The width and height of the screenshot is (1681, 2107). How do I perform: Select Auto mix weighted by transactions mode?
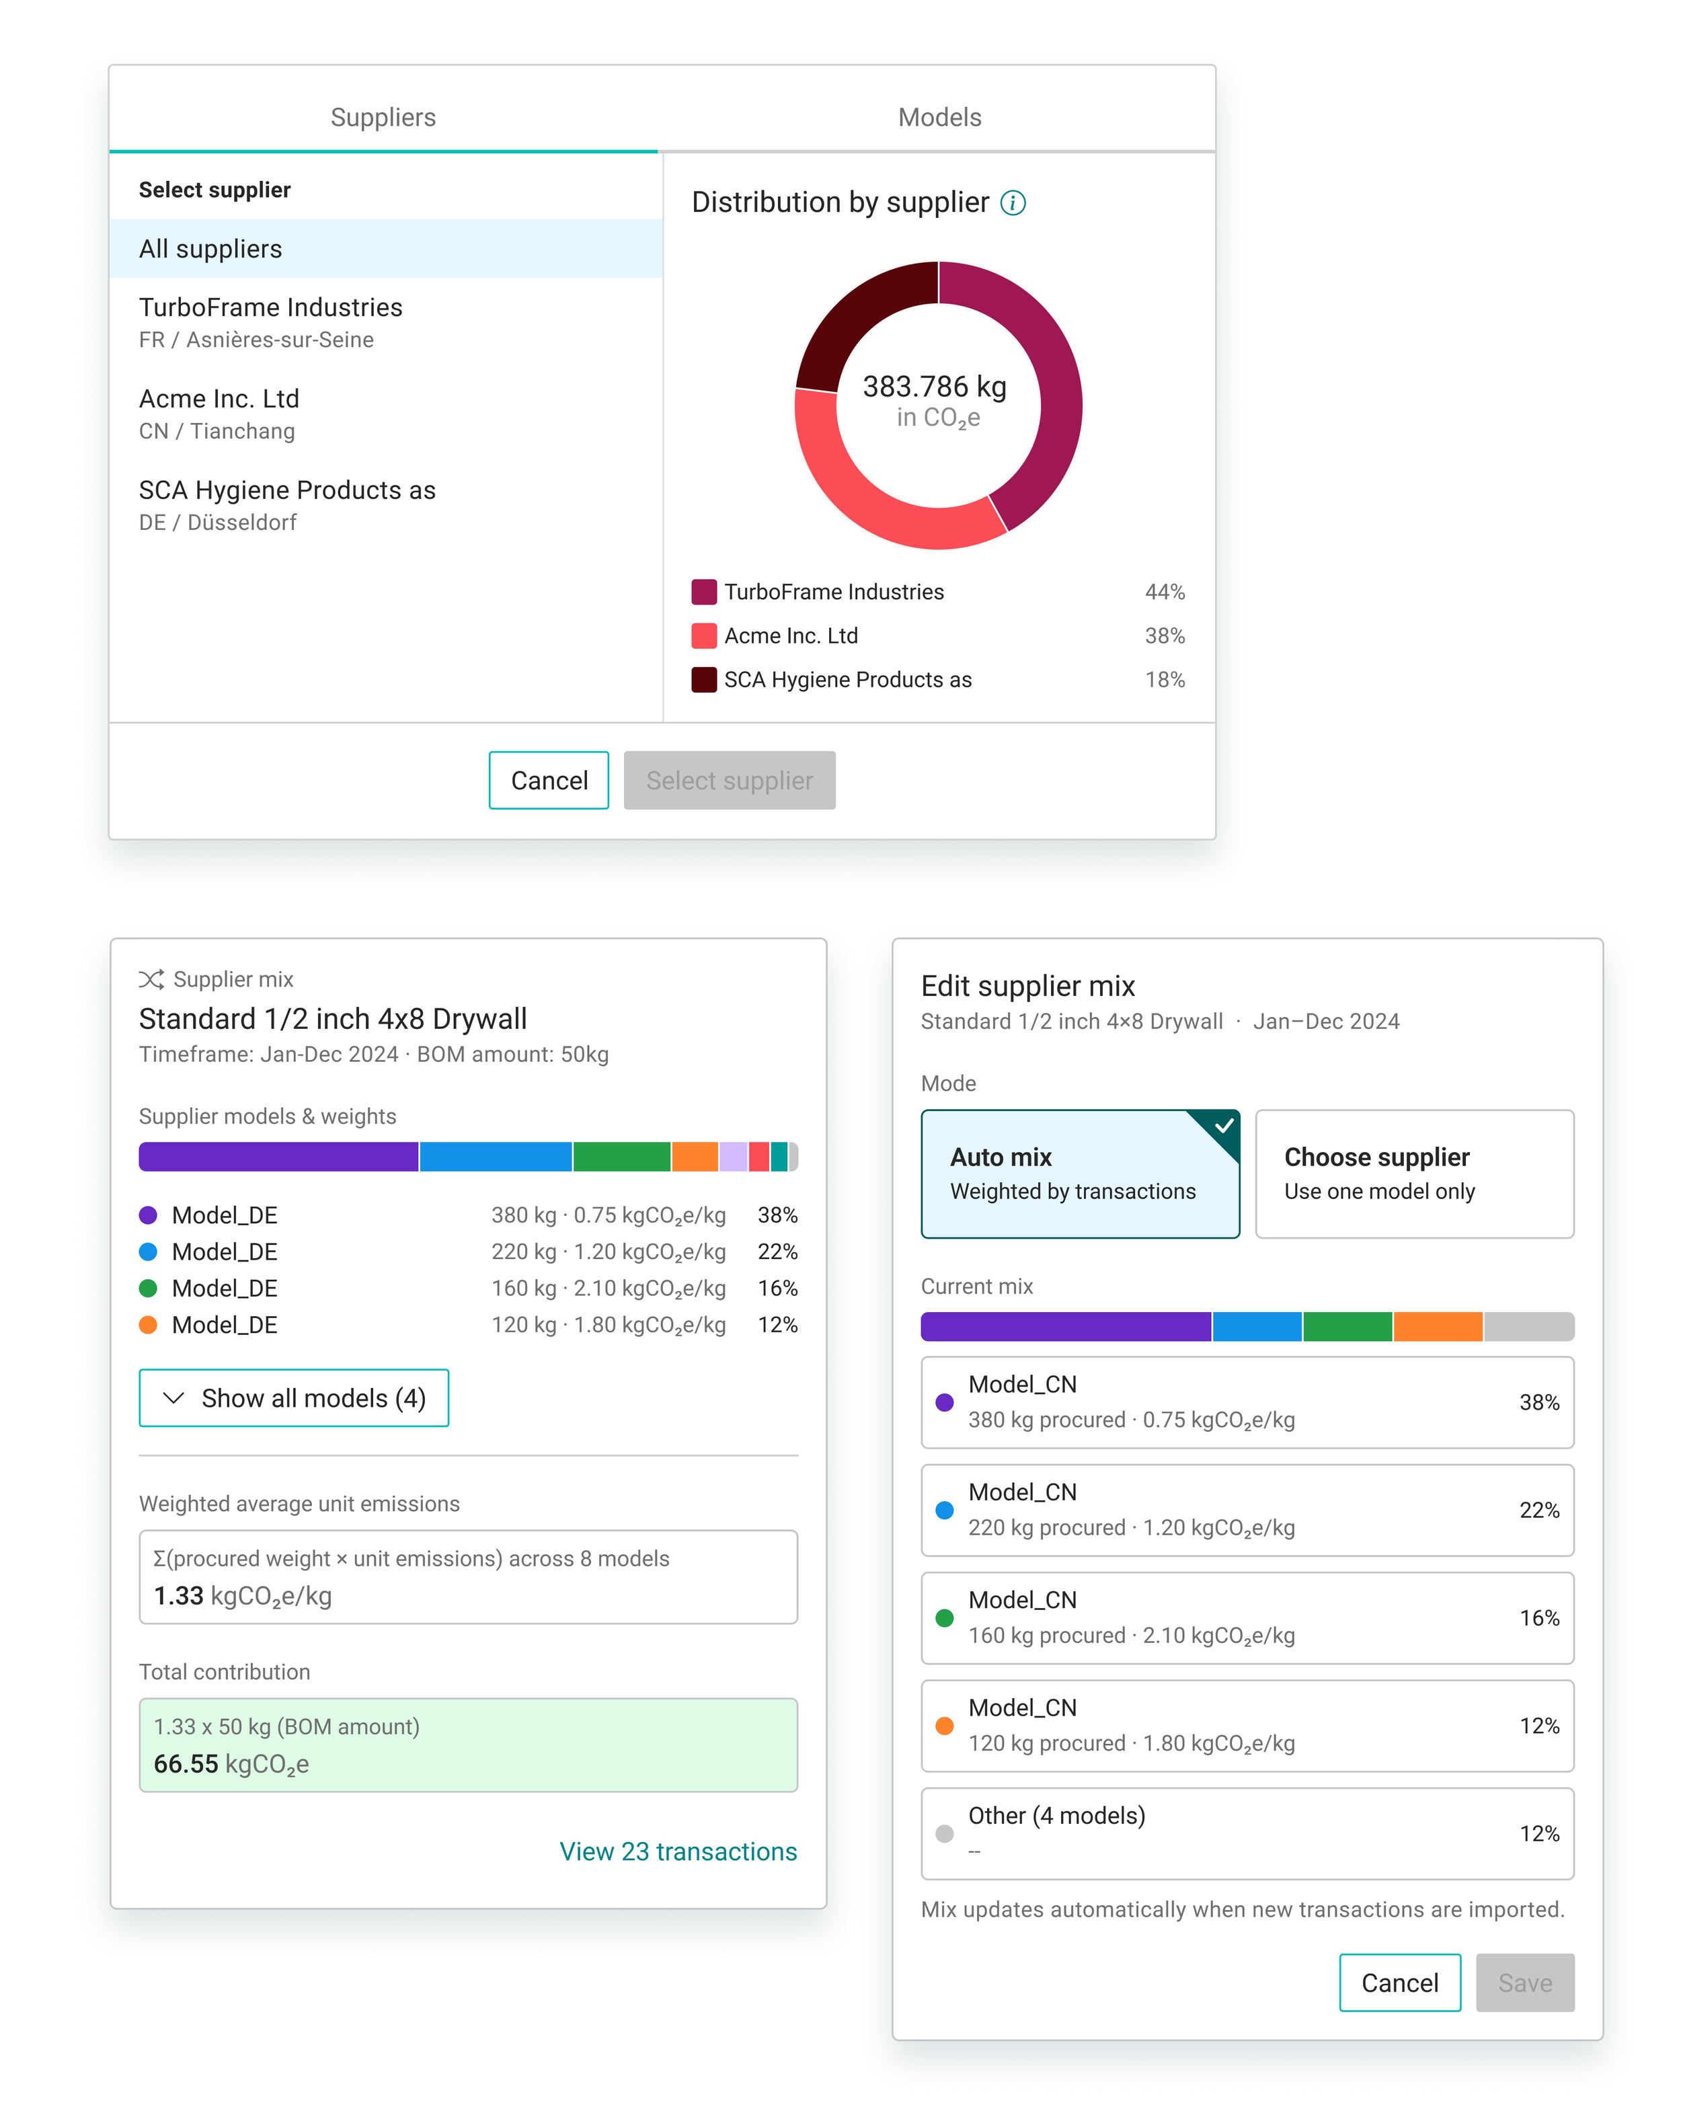[x=1080, y=1174]
